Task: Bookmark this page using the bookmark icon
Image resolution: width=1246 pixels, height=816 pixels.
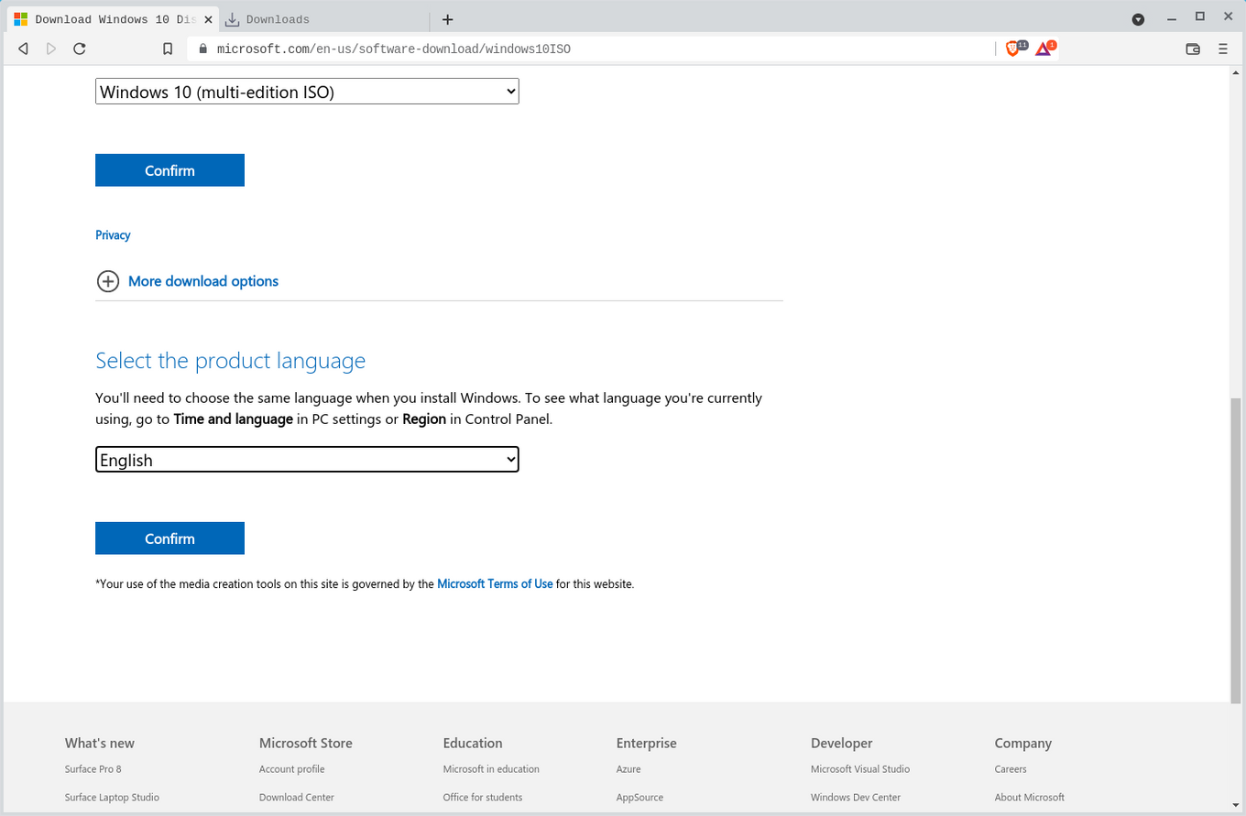Action: point(168,49)
